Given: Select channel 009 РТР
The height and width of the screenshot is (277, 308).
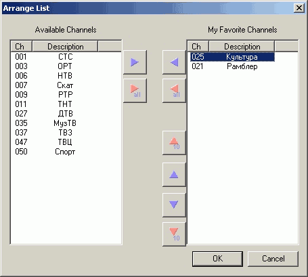Looking at the screenshot, I should 55,95.
